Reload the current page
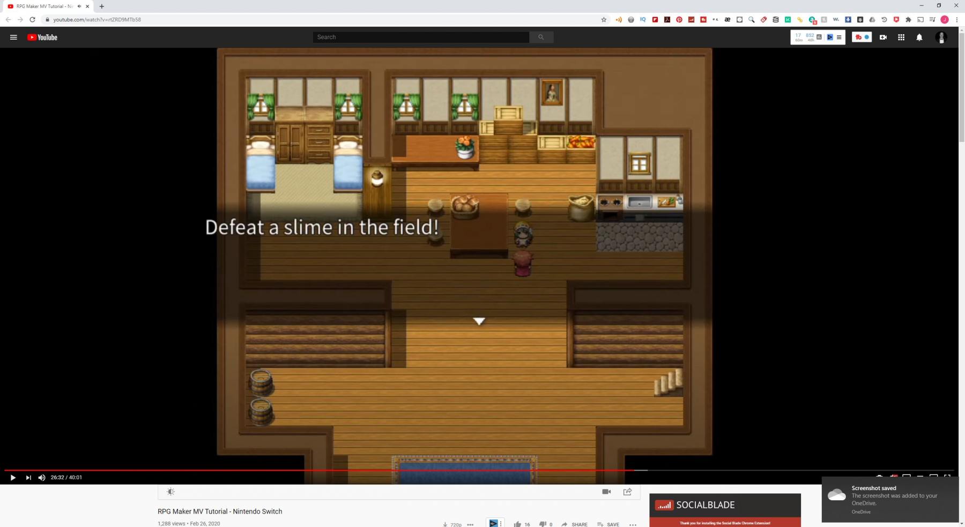The image size is (965, 527). pos(32,19)
